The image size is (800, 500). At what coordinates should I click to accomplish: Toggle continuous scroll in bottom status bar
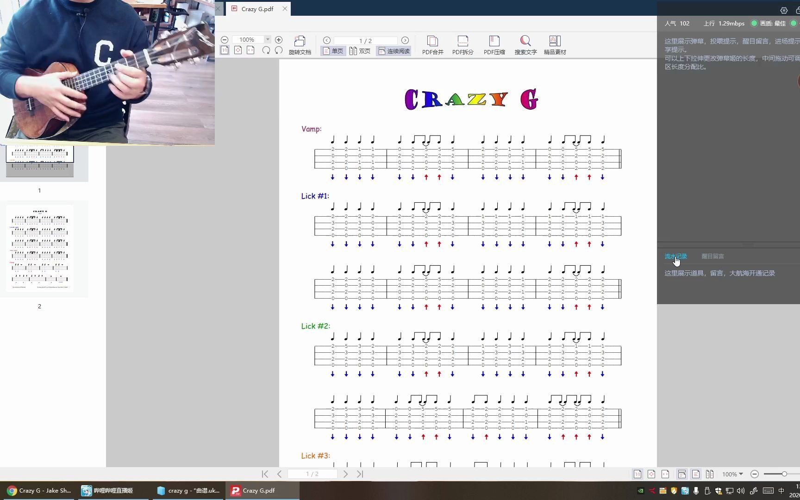(x=682, y=474)
